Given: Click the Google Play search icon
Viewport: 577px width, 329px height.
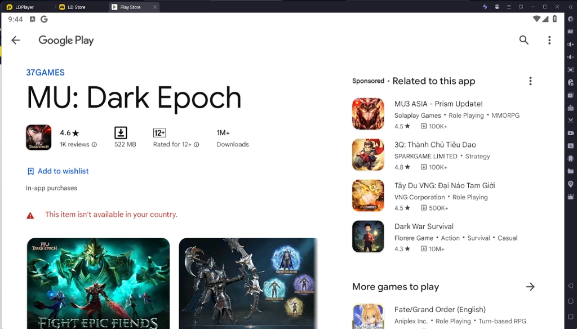Looking at the screenshot, I should [x=523, y=40].
